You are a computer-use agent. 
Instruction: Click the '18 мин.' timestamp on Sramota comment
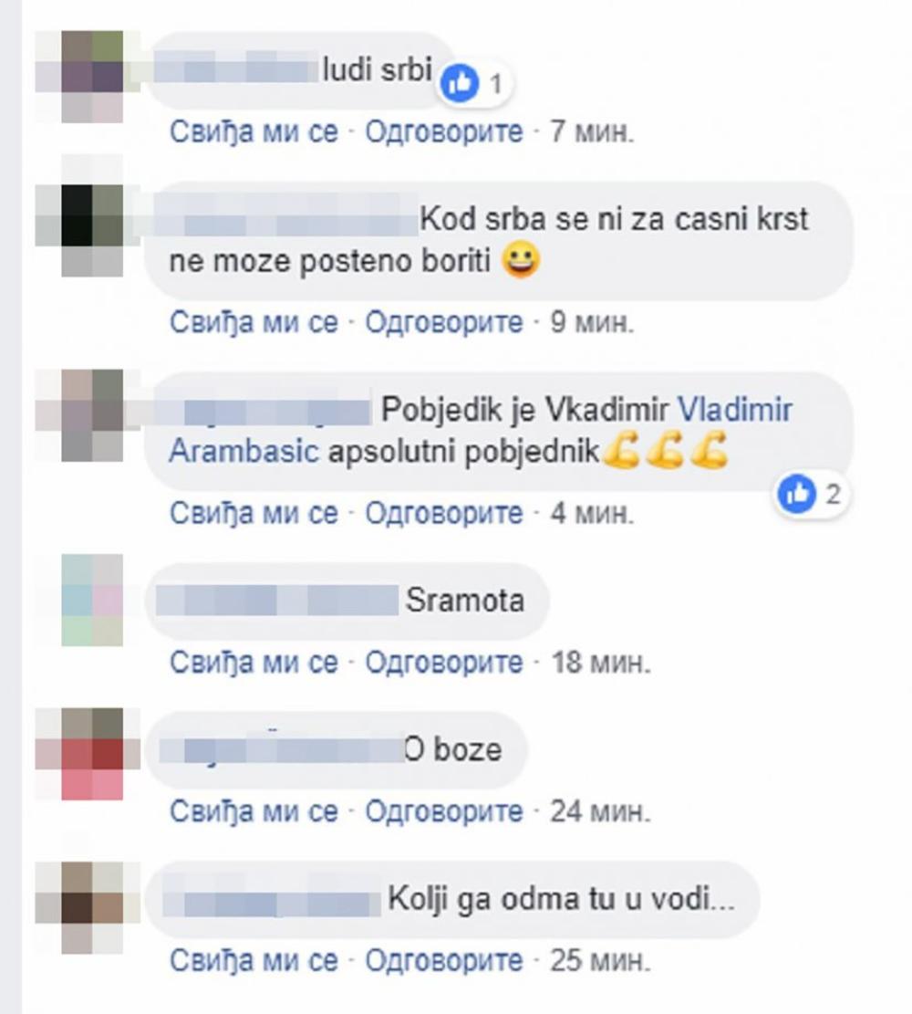click(x=600, y=663)
